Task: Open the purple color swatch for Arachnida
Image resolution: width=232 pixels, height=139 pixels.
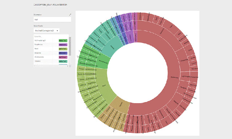Action: (63, 45)
